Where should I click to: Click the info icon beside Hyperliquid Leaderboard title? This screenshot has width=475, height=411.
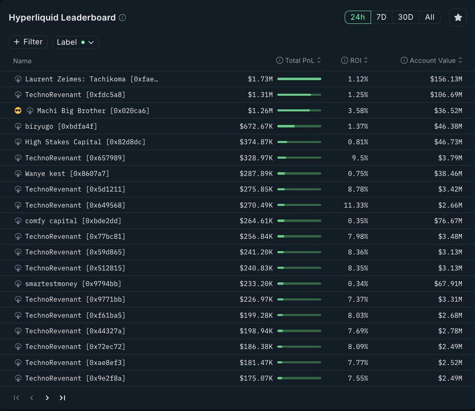click(122, 18)
